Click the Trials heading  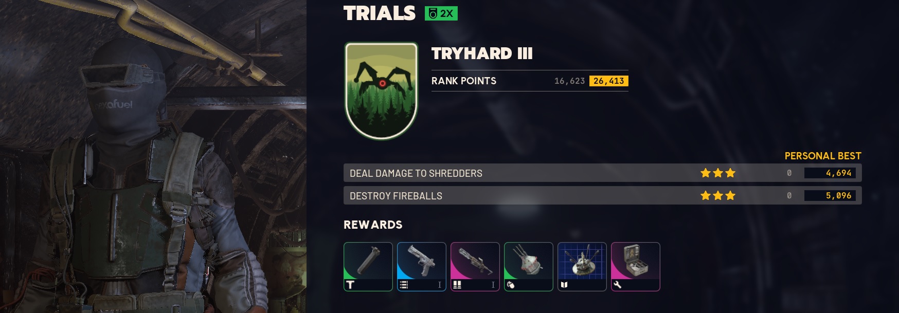pyautogui.click(x=380, y=13)
